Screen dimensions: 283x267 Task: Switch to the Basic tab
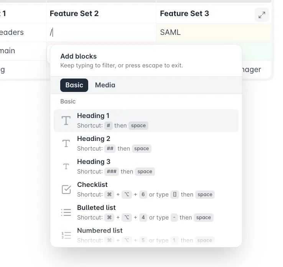74,85
